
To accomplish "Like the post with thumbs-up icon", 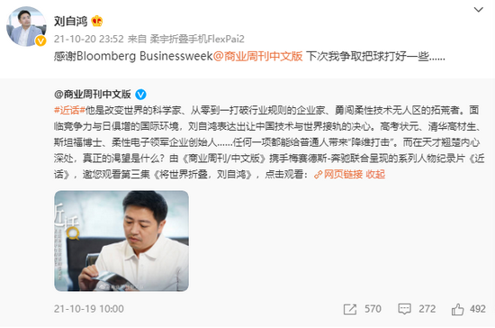I will click(x=457, y=309).
